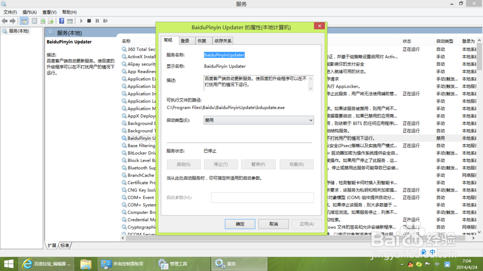Screen dimensions: 483x271
Task: Click horizontal scrollbar left arrow in list
Action: click(x=123, y=238)
